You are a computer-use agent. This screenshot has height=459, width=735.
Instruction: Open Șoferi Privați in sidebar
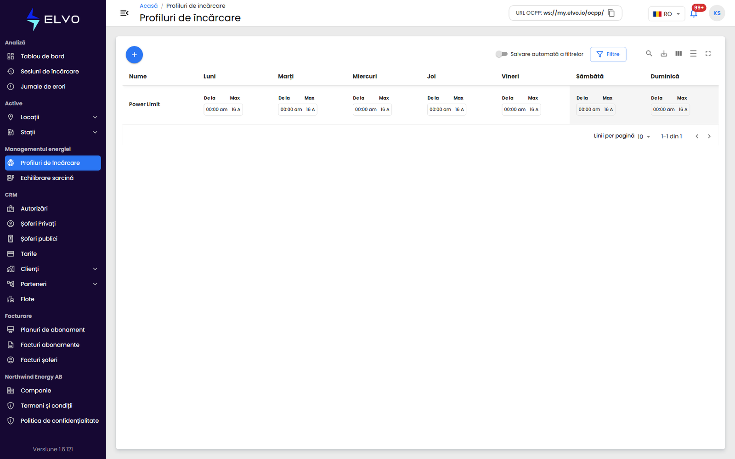tap(53, 224)
